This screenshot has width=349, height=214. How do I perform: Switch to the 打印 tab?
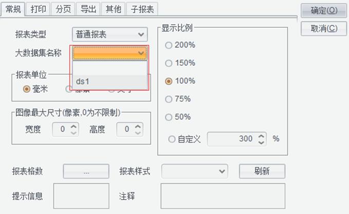pyautogui.click(x=38, y=9)
